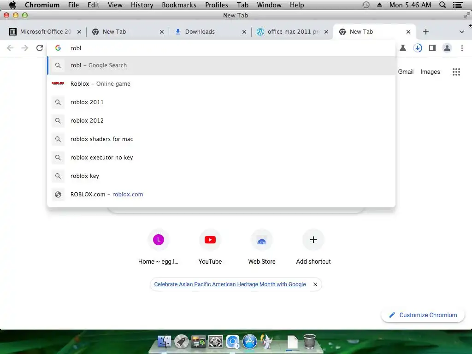This screenshot has width=472, height=354.
Task: Click the Add shortcut button
Action: (x=313, y=248)
